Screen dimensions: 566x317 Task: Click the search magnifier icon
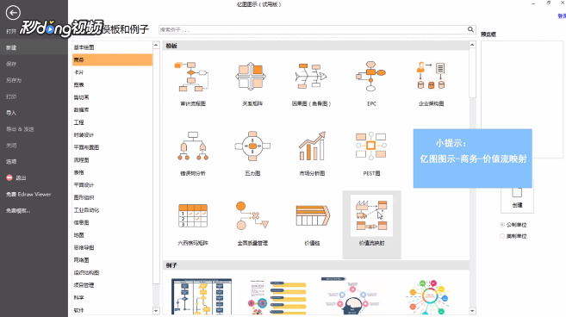(x=470, y=29)
